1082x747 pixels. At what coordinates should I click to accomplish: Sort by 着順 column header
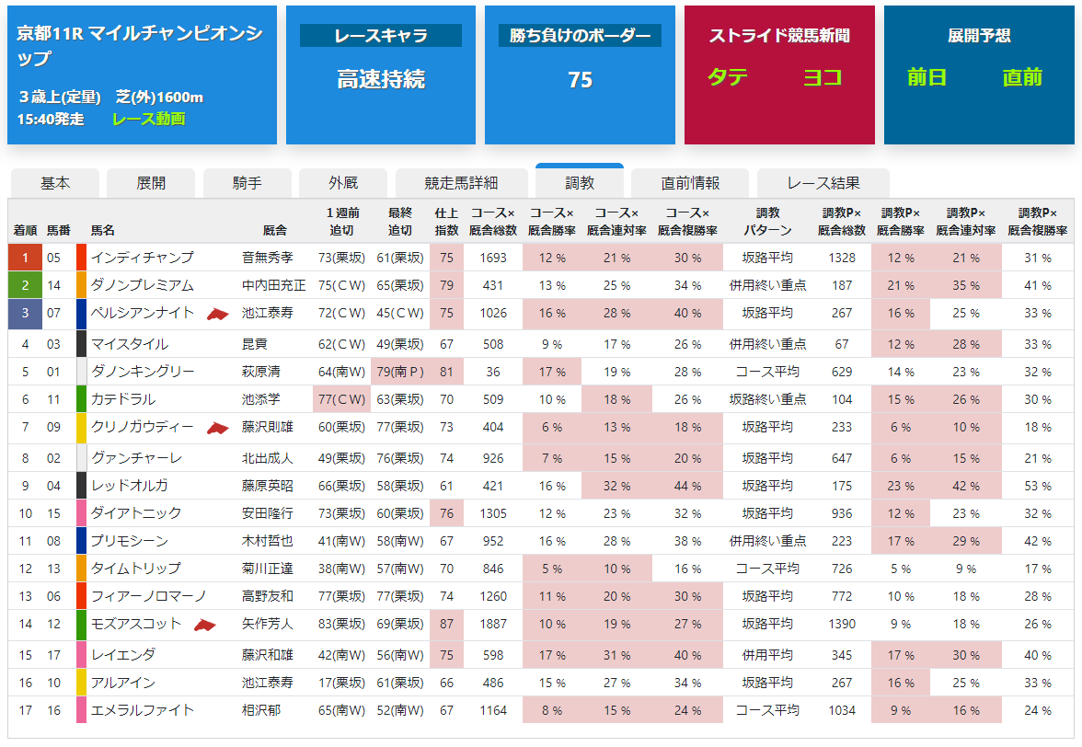coord(25,230)
